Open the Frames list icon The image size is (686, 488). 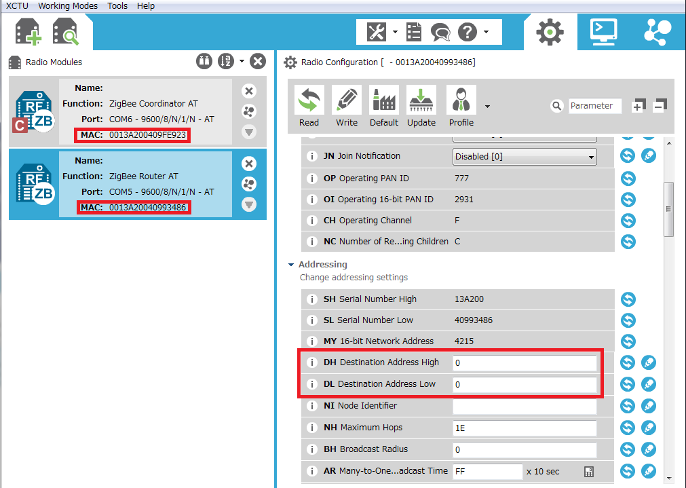[x=413, y=32]
